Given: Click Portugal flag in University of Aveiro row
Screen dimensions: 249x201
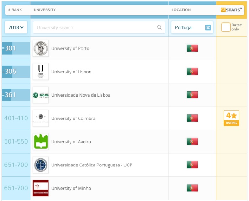Looking at the screenshot, I should click(192, 141).
